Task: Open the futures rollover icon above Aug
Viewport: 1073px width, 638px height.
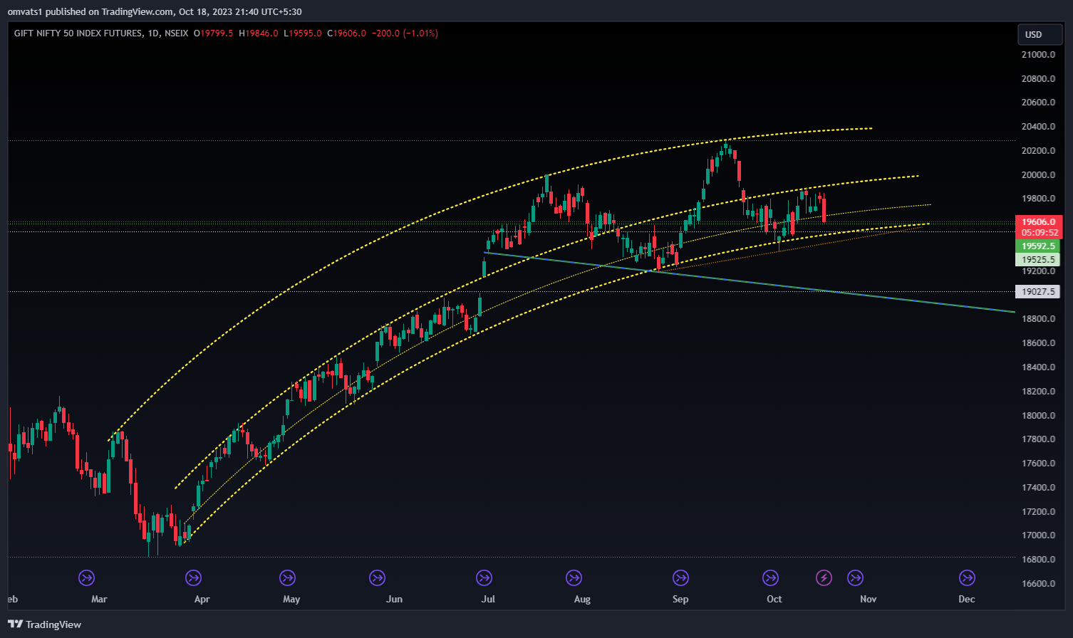Action: tap(574, 577)
